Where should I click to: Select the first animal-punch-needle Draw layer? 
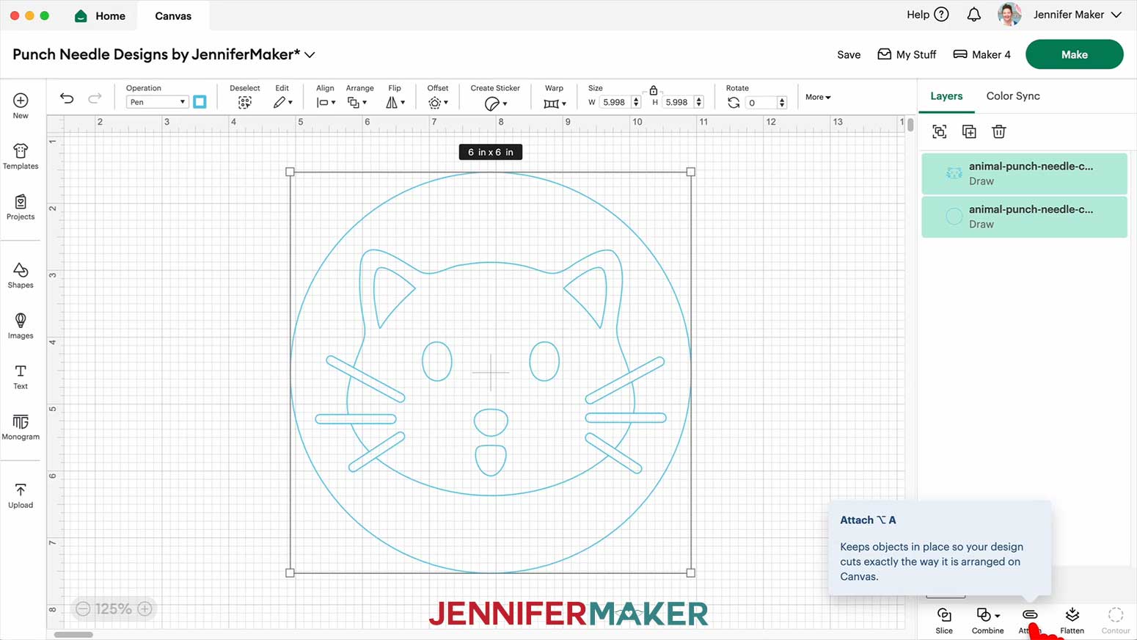pyautogui.click(x=1024, y=173)
